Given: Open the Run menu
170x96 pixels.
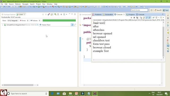Looking at the screenshot, I should tap(44, 4).
